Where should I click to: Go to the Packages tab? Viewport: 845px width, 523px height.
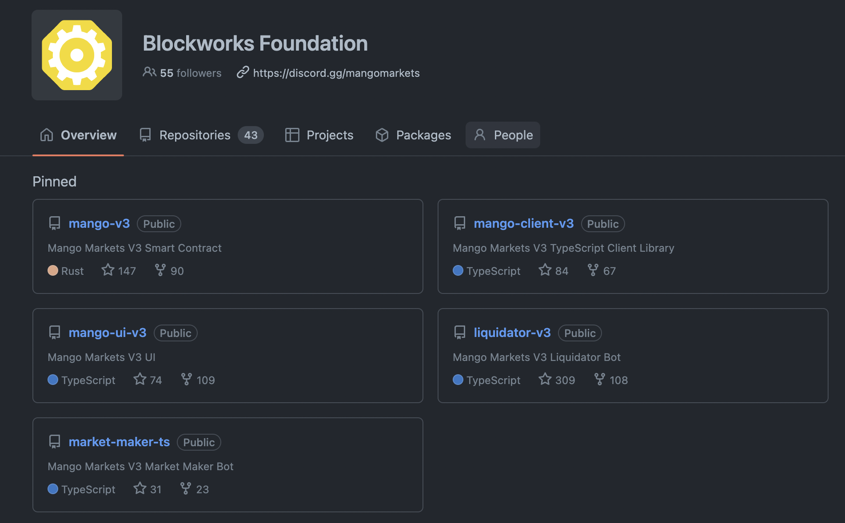tap(413, 135)
